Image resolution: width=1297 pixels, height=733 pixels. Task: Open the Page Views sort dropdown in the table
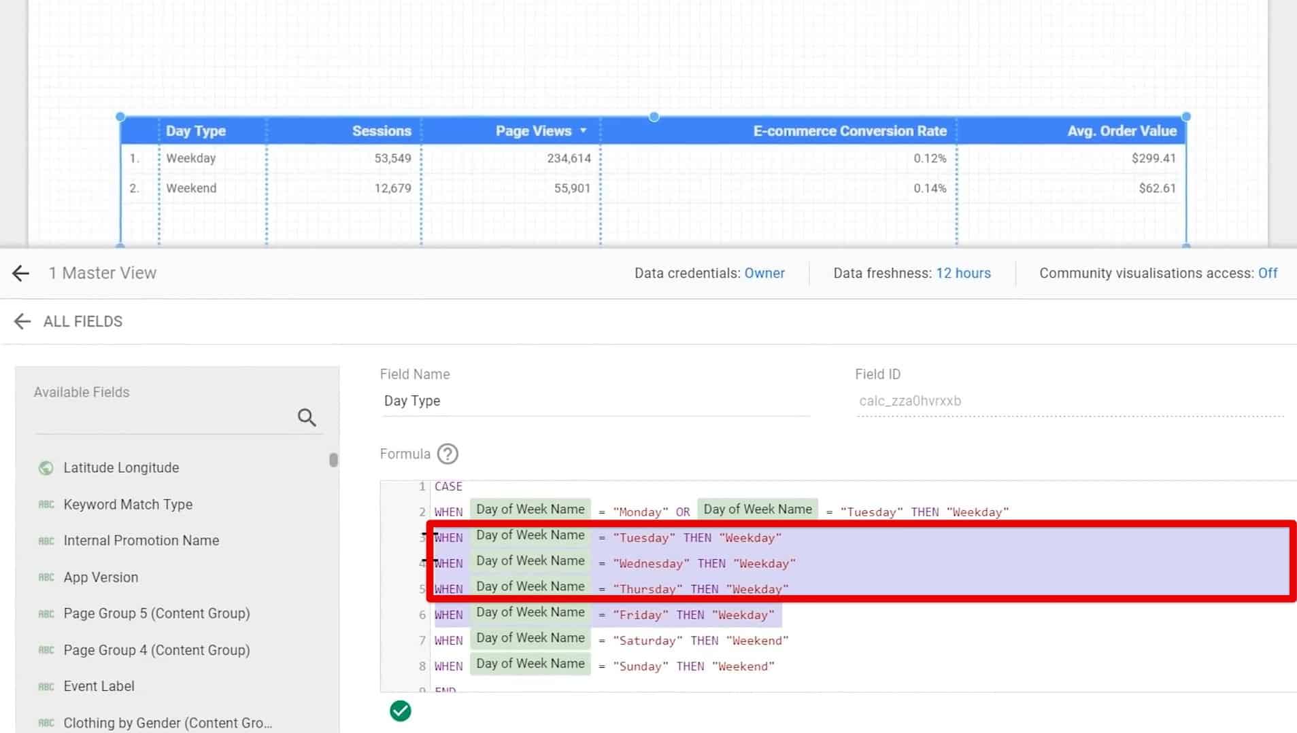584,131
